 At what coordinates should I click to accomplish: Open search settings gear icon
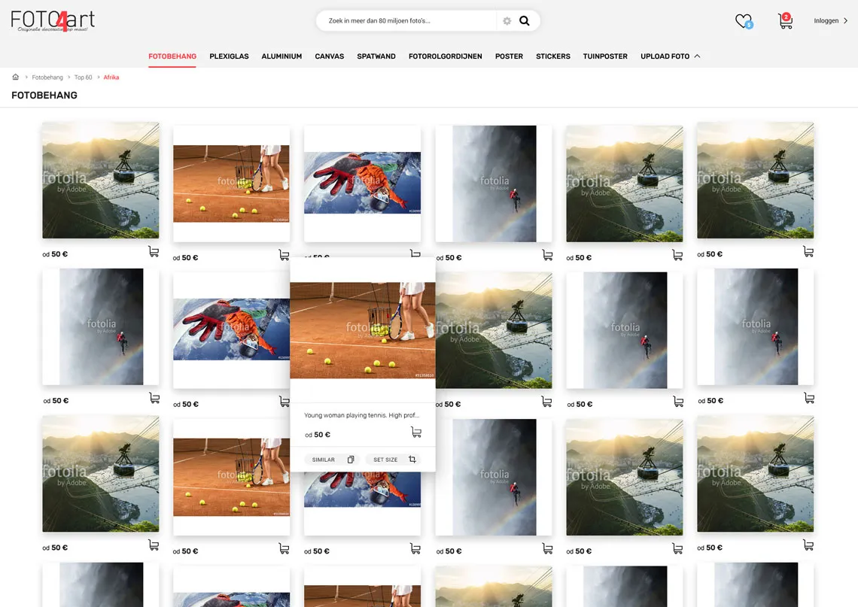tap(507, 21)
